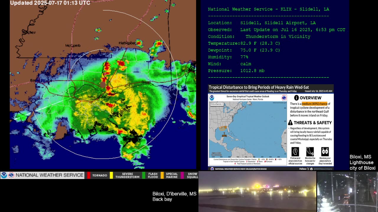Open the Biloxi Back bay webcam view
Image resolution: width=378 pixels, height=212 pixels.
pos(257,191)
